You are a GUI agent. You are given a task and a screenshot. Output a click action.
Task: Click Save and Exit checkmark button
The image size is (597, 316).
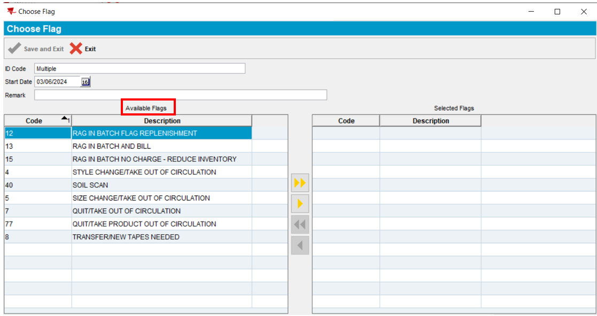pos(36,49)
